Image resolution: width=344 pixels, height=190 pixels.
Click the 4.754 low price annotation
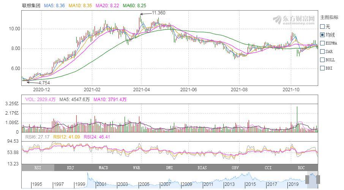[44, 83]
